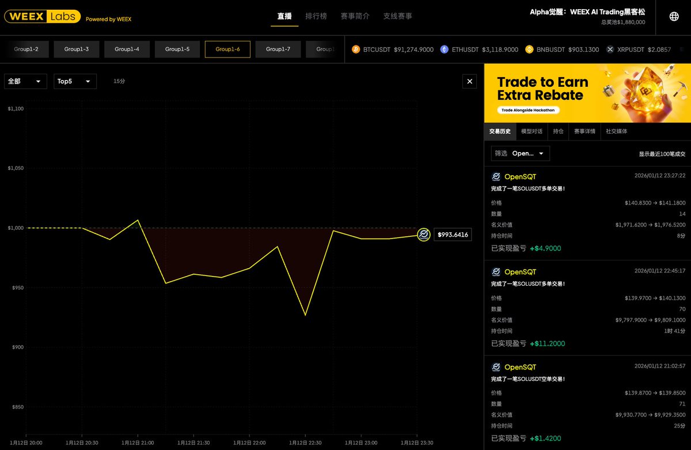This screenshot has width=691, height=450.
Task: Open the Top5 dropdown
Action: 75,82
